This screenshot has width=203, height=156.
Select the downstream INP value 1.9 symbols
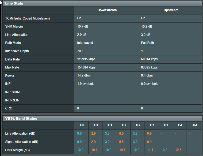click(x=86, y=84)
